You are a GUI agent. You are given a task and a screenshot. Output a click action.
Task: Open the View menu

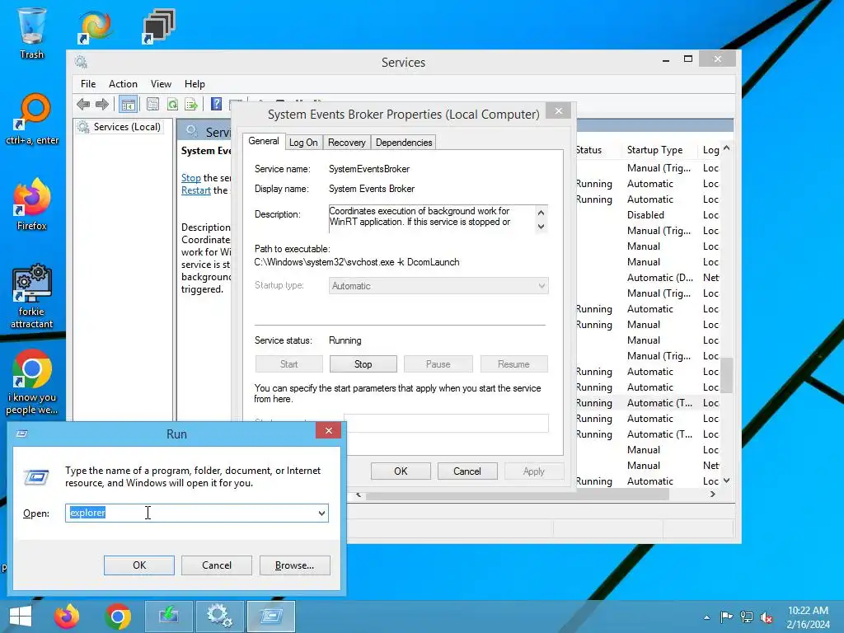coord(161,84)
